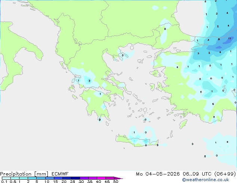
Task: Open the weatheronline.co.uk copyright link
Action: pos(206,180)
